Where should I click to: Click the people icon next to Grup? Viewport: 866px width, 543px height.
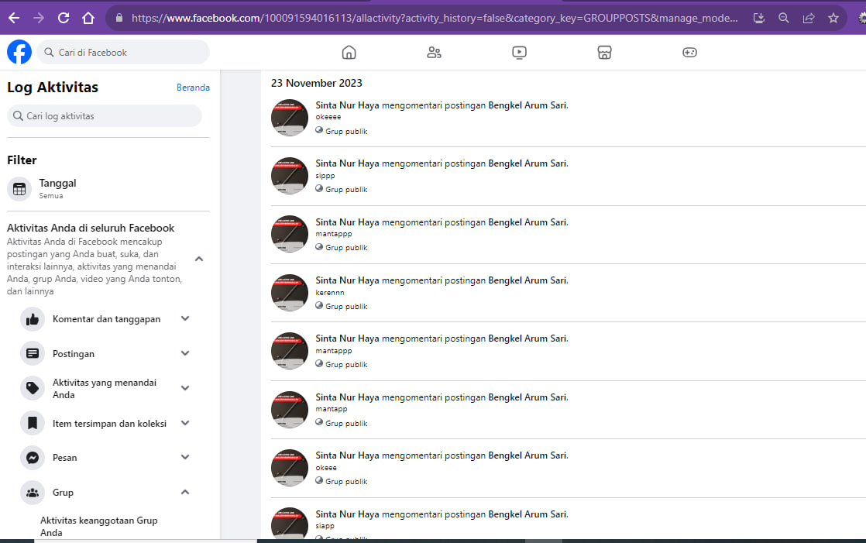pyautogui.click(x=33, y=493)
